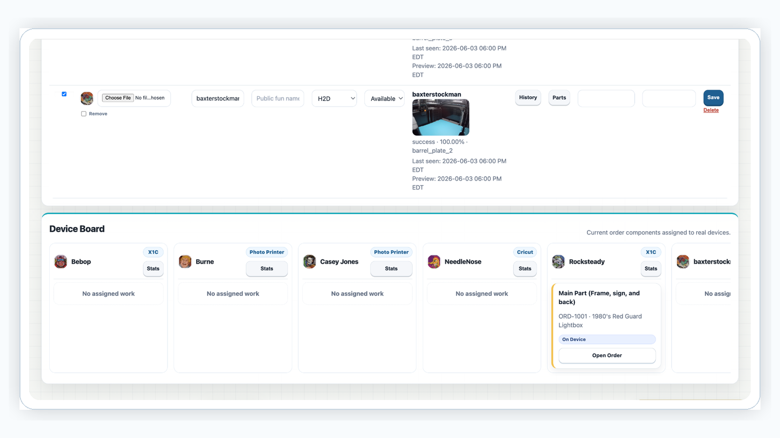The width and height of the screenshot is (780, 438).
Task: Click Open Order on Rocksteady card
Action: 607,356
